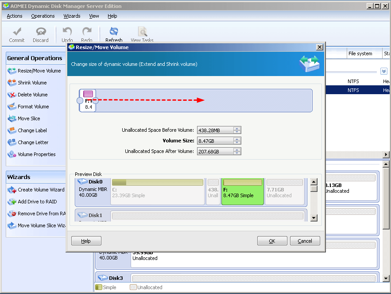Click Preview Disk scrollbar up arrow
Screen dimensions: 391x294
pos(314,182)
